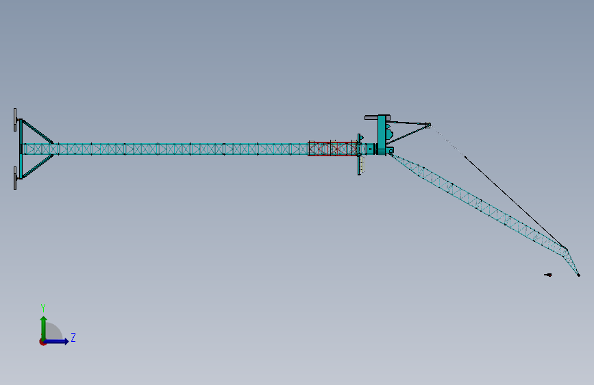Select the upper diagonal base brace of the tower
Image resolution: width=594 pixels, height=385 pixels.
(x=37, y=132)
